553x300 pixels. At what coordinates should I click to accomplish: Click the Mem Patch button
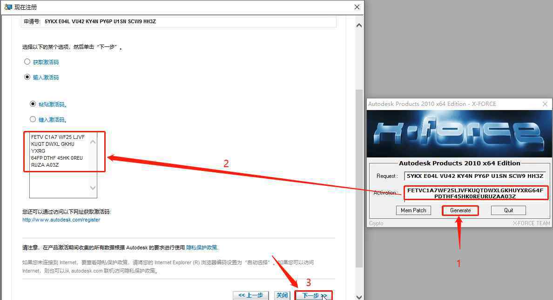point(413,210)
